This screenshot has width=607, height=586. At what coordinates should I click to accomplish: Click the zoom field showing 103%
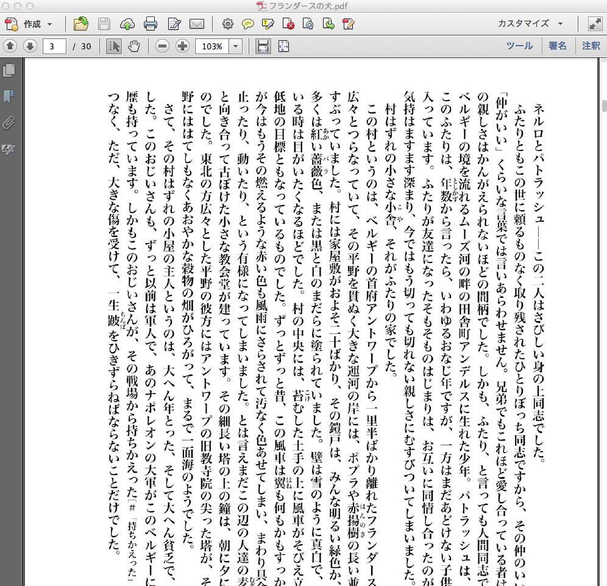pos(212,47)
